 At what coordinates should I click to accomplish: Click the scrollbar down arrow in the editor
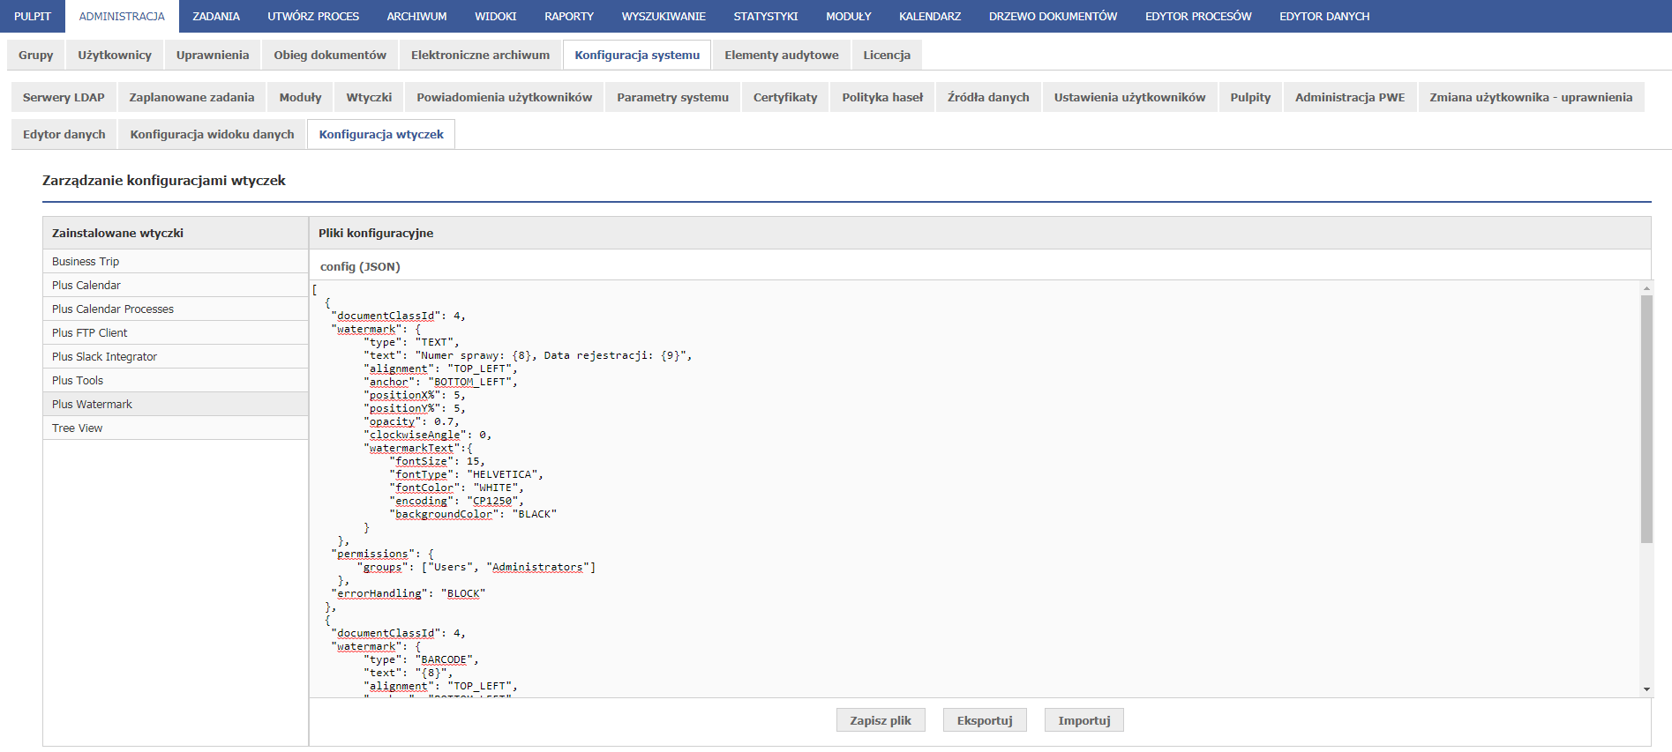point(1646,689)
